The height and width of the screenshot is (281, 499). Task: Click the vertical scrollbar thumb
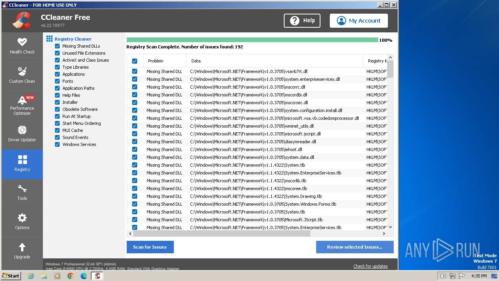click(x=391, y=69)
